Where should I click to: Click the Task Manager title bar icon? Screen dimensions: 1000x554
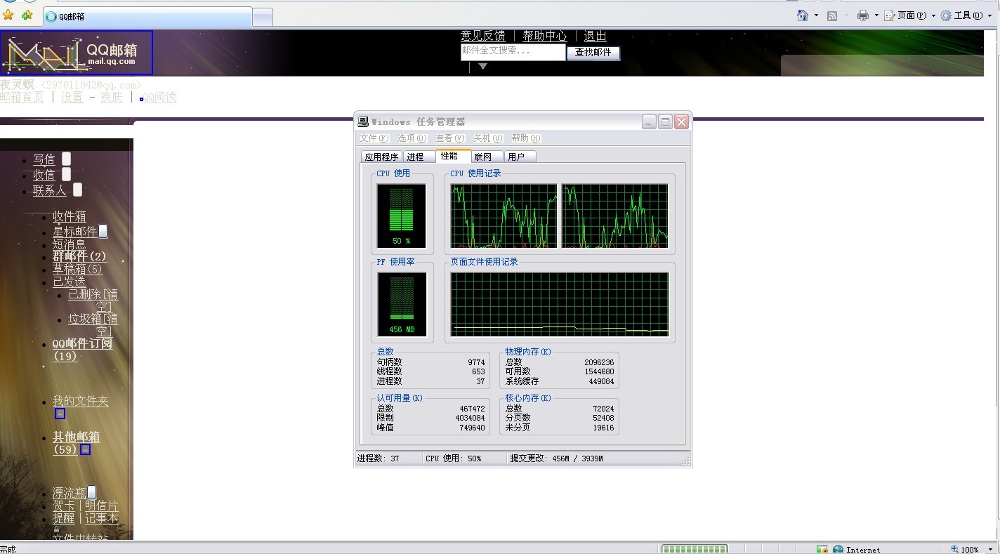(x=363, y=121)
